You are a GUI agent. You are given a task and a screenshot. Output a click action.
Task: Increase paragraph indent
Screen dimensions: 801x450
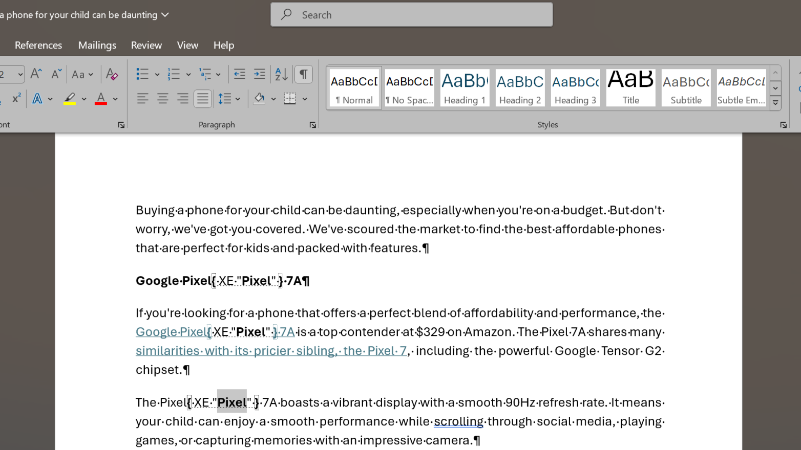pos(260,74)
